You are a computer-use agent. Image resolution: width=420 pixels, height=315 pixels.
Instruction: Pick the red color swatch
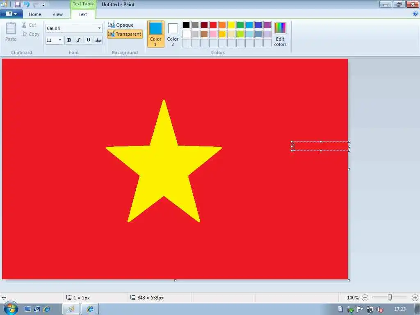[213, 25]
